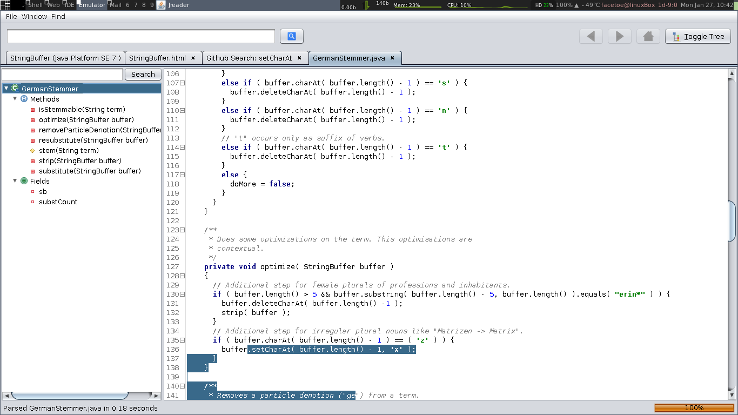
Task: Click the Methods group icon
Action: click(24, 99)
